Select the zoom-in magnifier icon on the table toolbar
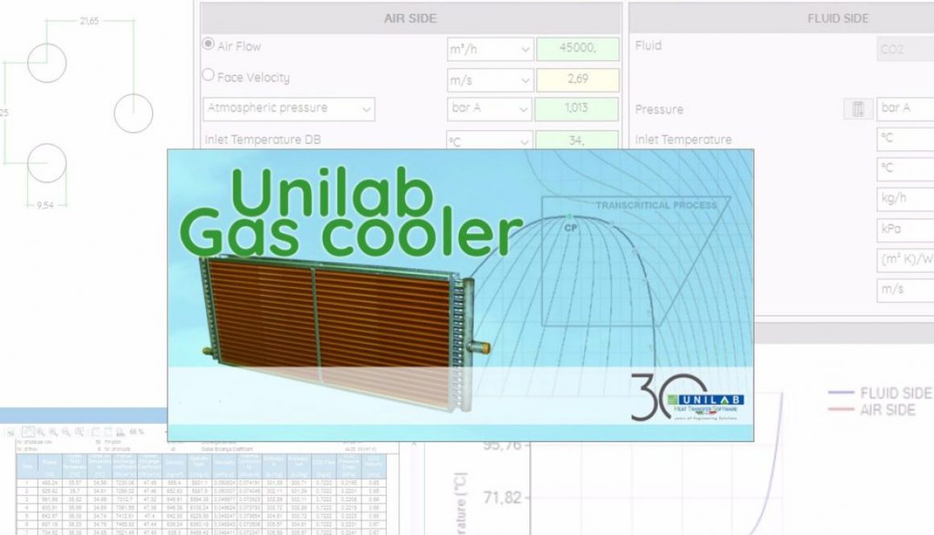The image size is (934, 535). click(x=40, y=431)
